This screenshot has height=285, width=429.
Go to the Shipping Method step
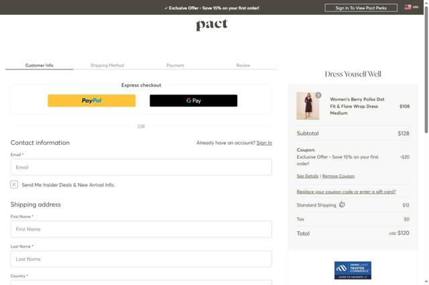(107, 65)
